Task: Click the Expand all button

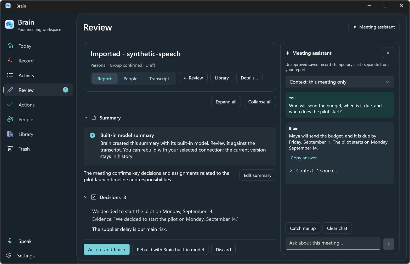Action: 226,102
